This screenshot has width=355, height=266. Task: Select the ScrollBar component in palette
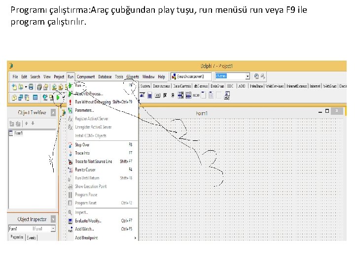(x=196, y=95)
